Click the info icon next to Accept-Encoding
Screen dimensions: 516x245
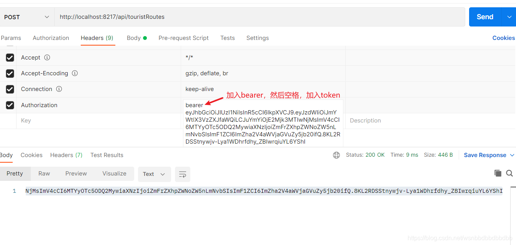click(75, 73)
